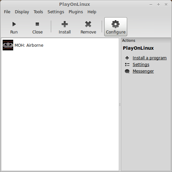Close the PlayOnLinux window
Screen dimensions: 172x172
[x=166, y=5]
